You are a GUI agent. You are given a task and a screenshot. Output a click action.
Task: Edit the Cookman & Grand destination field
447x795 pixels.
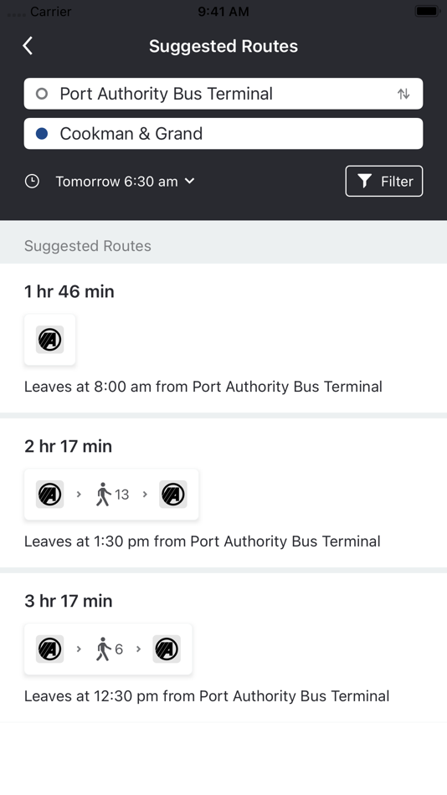tap(223, 134)
